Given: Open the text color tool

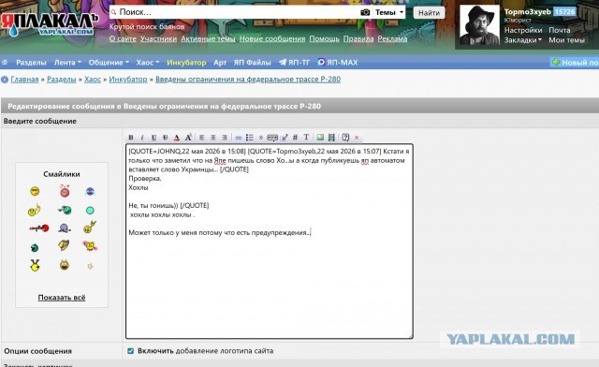Looking at the screenshot, I should (x=177, y=138).
